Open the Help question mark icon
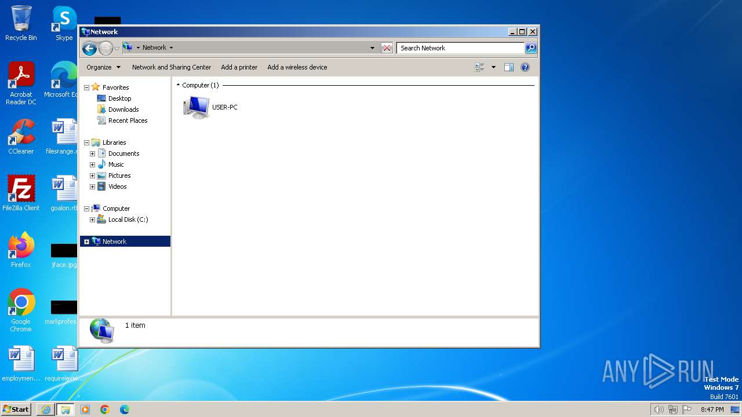The width and height of the screenshot is (742, 417). click(x=525, y=67)
